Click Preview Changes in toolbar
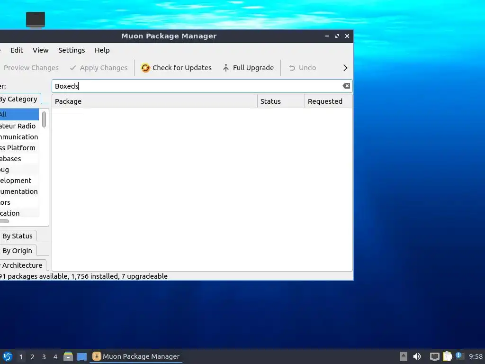485x364 pixels. coord(30,68)
